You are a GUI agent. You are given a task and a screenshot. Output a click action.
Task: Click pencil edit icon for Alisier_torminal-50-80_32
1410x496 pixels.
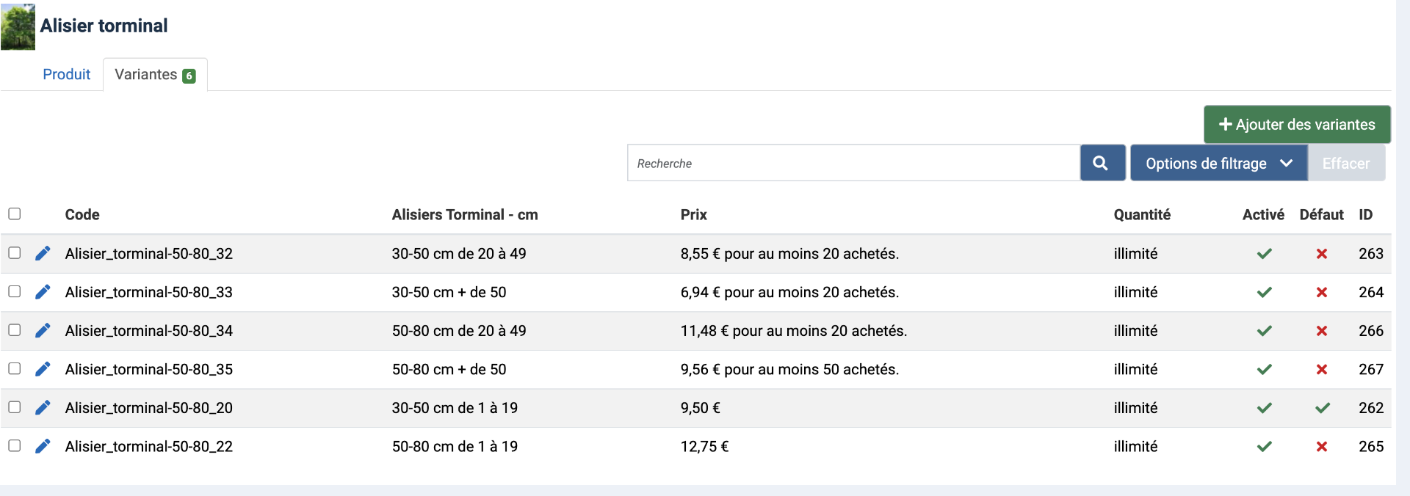[43, 253]
